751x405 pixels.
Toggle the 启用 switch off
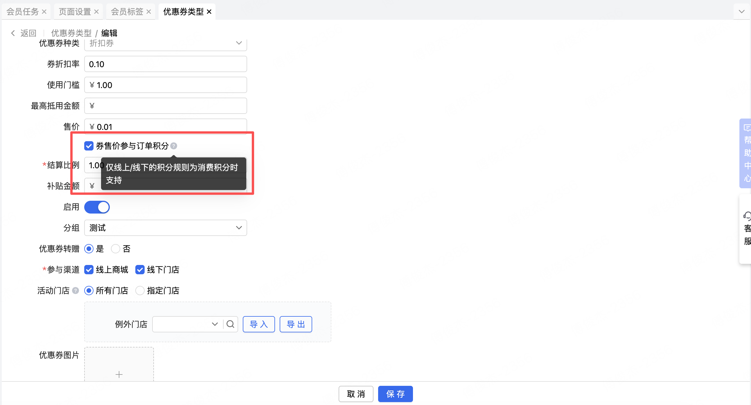point(97,207)
